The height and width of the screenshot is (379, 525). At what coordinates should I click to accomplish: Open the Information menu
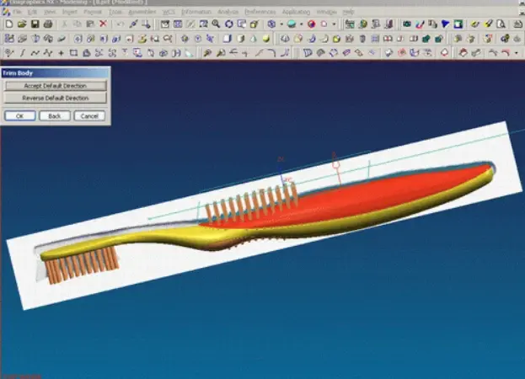click(196, 12)
